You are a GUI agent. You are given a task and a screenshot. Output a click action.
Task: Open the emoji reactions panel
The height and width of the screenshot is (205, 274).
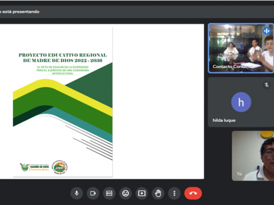(126, 194)
